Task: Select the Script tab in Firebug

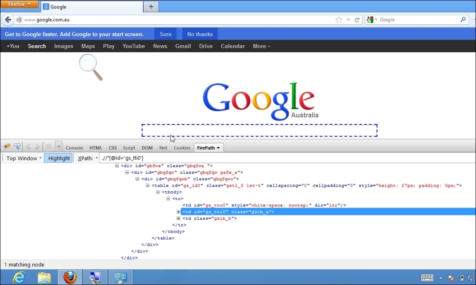Action: (129, 148)
